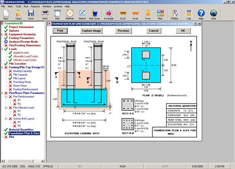The height and width of the screenshot is (169, 235).
Task: Open the Run menu
Action: [x=26, y=6]
